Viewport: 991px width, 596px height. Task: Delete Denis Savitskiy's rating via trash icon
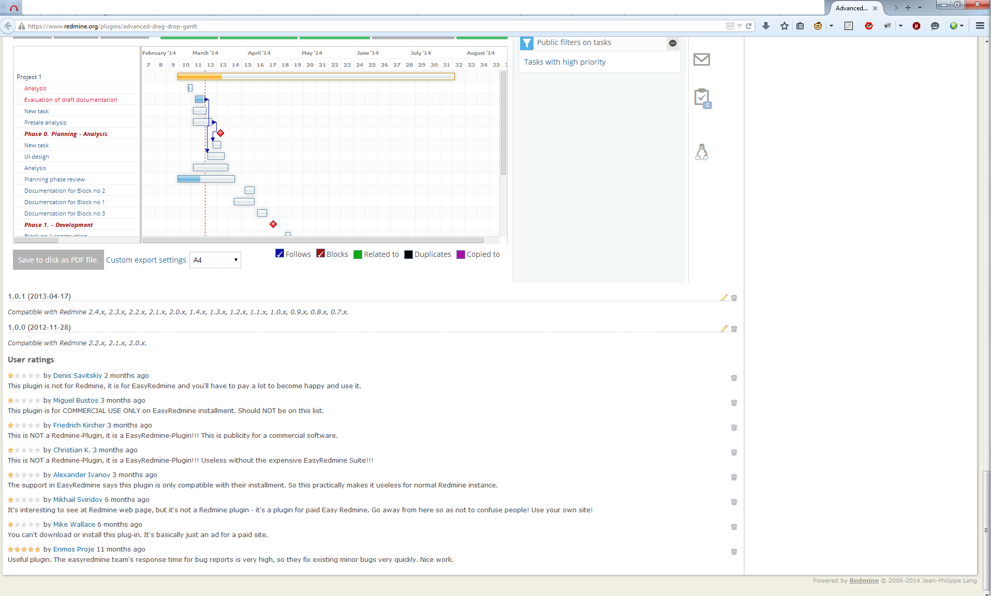click(x=734, y=378)
